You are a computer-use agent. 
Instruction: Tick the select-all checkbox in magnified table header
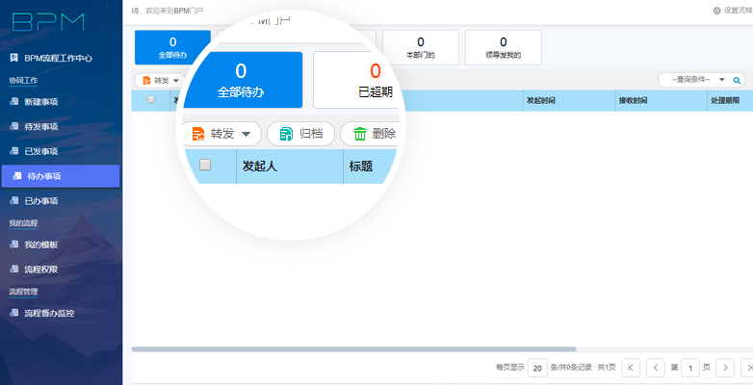205,165
